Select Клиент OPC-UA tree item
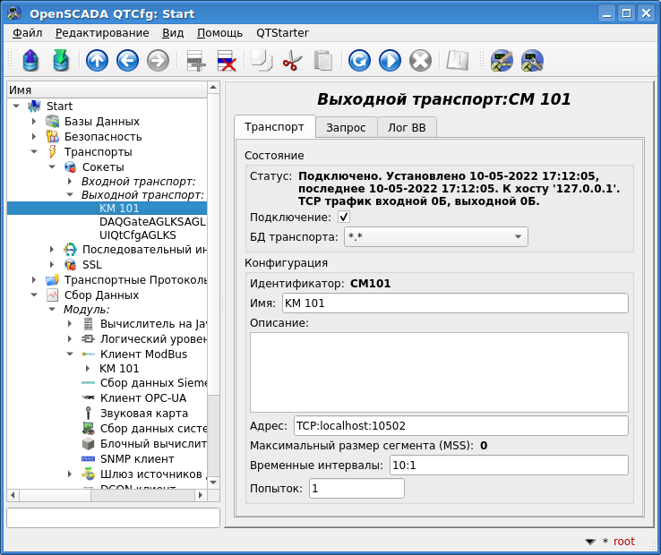The image size is (661, 555). 143,397
